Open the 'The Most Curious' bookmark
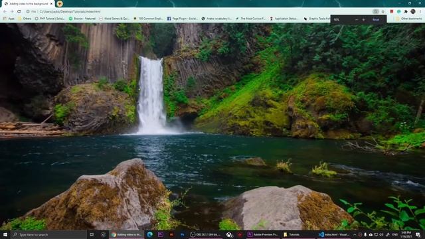The image size is (425, 239). tap(251, 19)
